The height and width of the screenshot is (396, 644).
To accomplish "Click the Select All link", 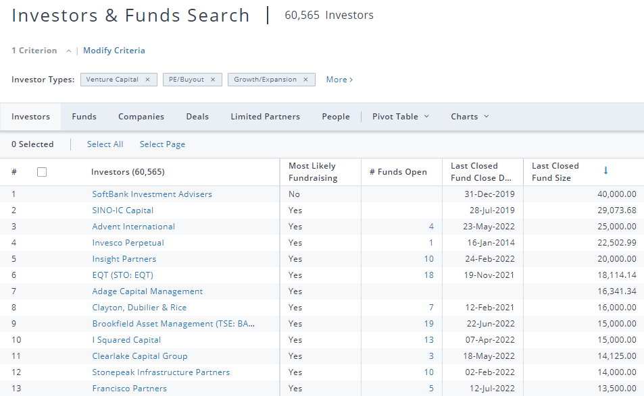I will coord(105,144).
